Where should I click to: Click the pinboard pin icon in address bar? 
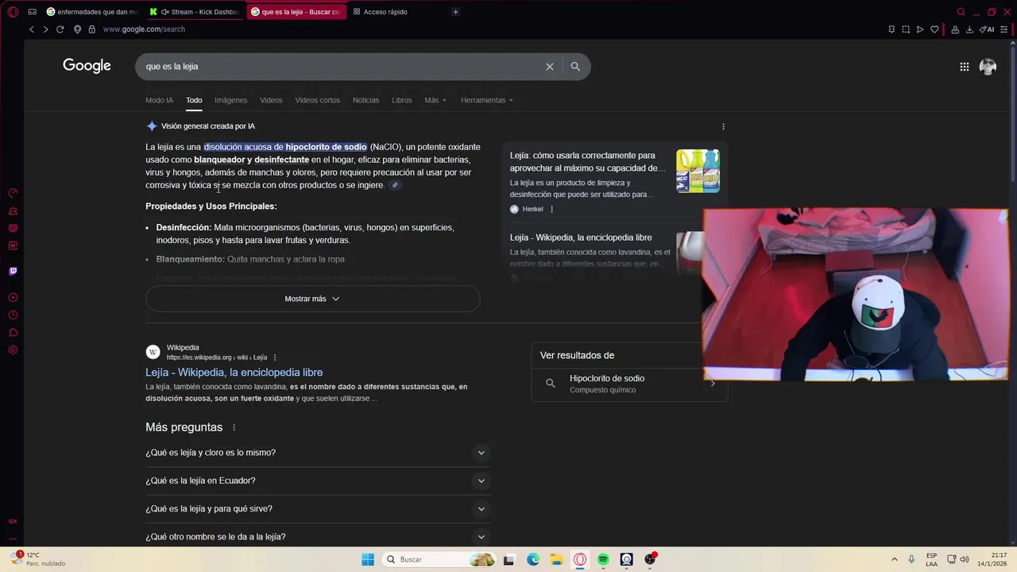(x=891, y=29)
